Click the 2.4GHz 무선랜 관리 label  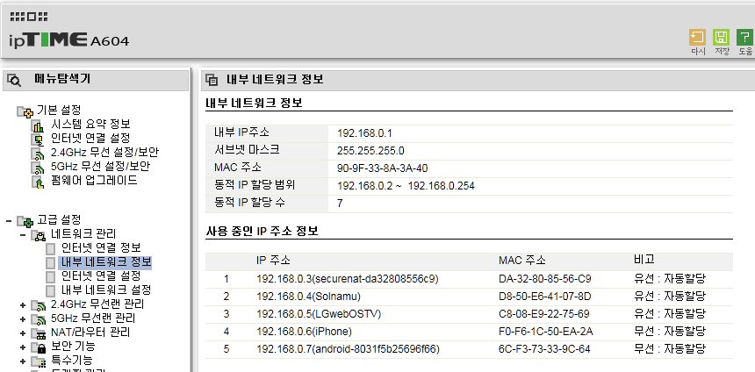click(x=97, y=304)
